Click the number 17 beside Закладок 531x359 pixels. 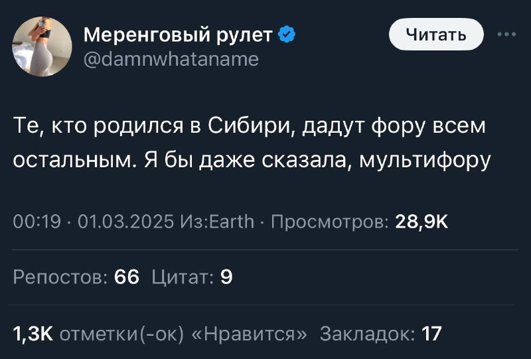(432, 334)
